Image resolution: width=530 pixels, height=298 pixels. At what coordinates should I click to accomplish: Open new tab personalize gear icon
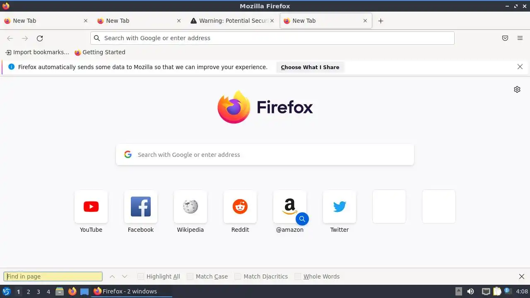517,89
